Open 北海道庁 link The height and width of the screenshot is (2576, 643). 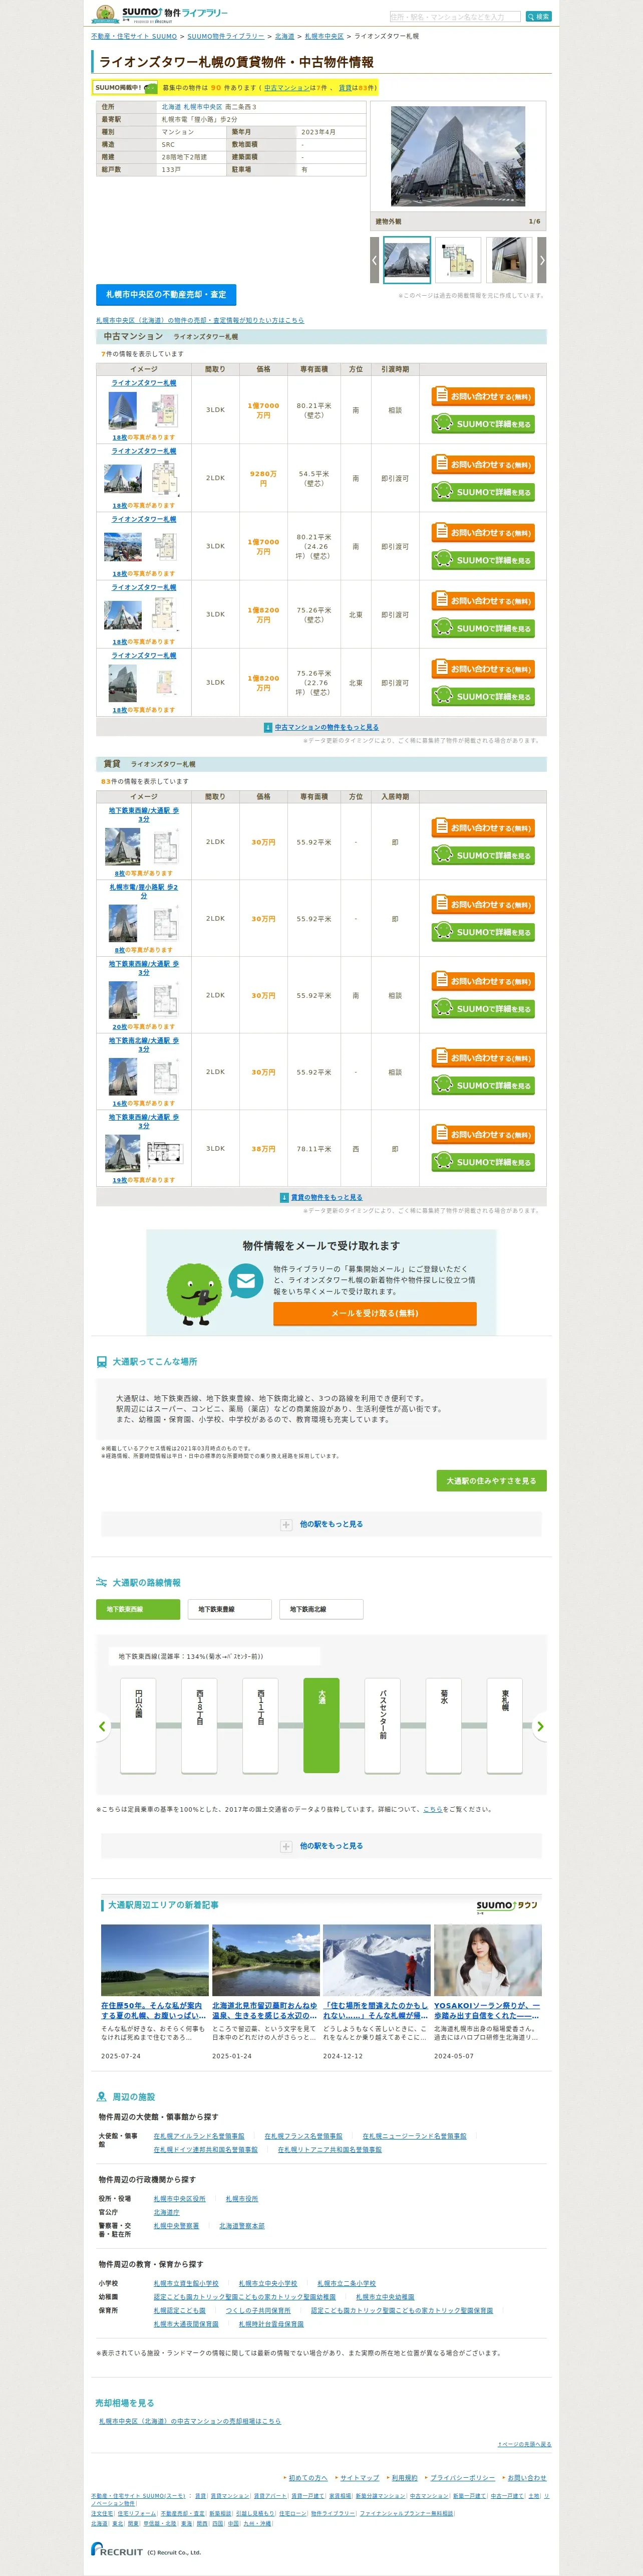(166, 2212)
